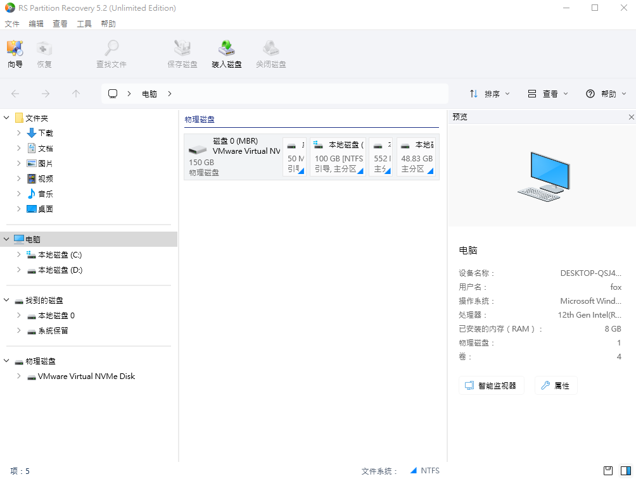
Task: Click computer image in preview
Action: click(544, 177)
